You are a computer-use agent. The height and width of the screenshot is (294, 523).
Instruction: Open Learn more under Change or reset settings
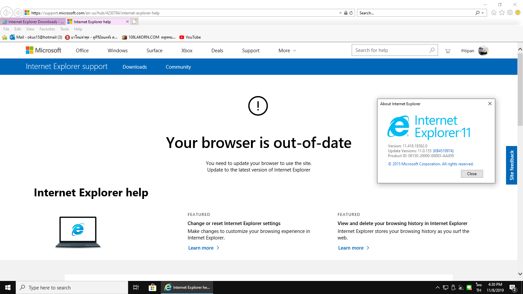click(x=204, y=248)
